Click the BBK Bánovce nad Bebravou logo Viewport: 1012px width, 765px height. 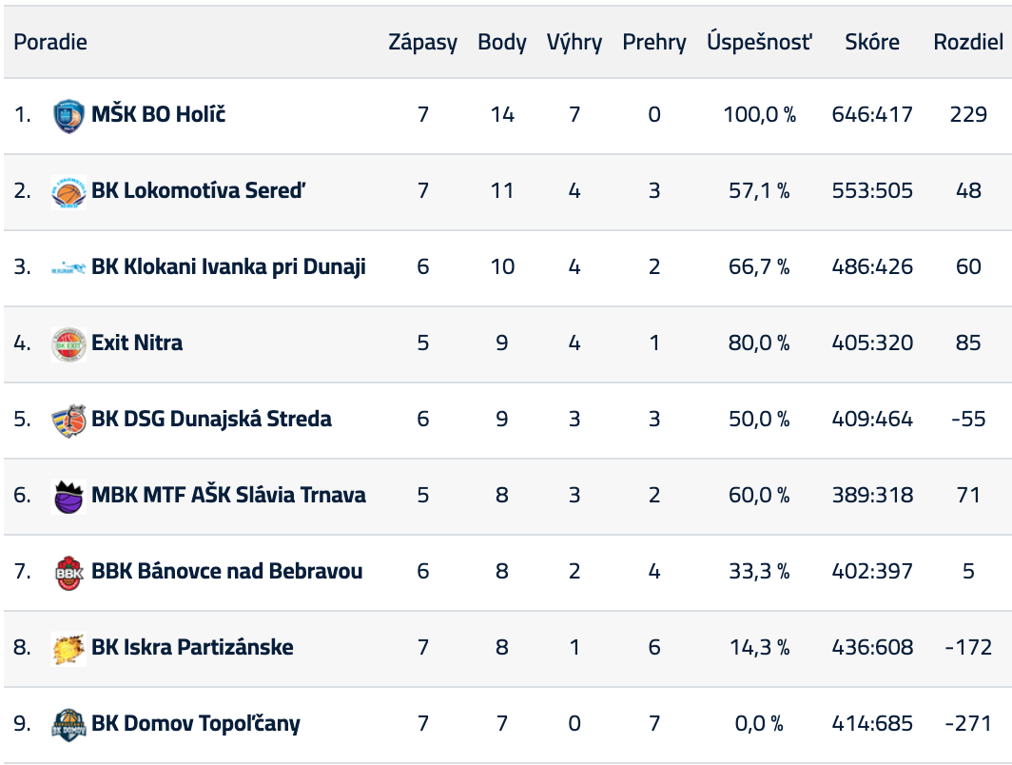pyautogui.click(x=68, y=572)
